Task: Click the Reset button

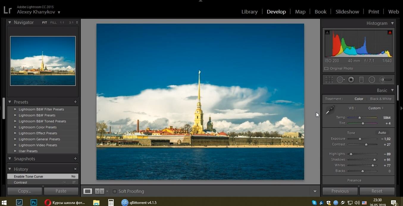Action: coord(377,191)
